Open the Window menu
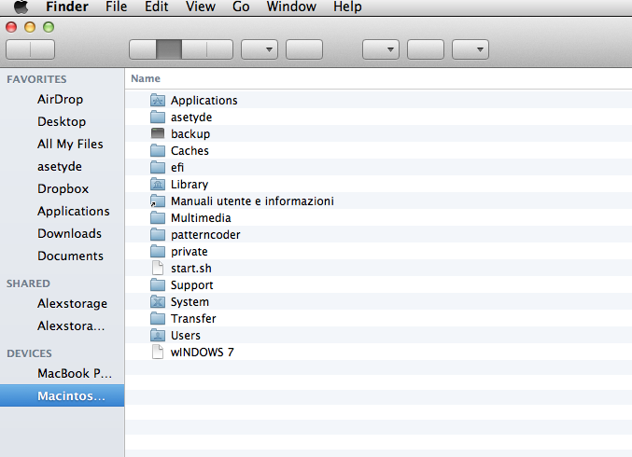Image resolution: width=632 pixels, height=457 pixels. coord(291,7)
